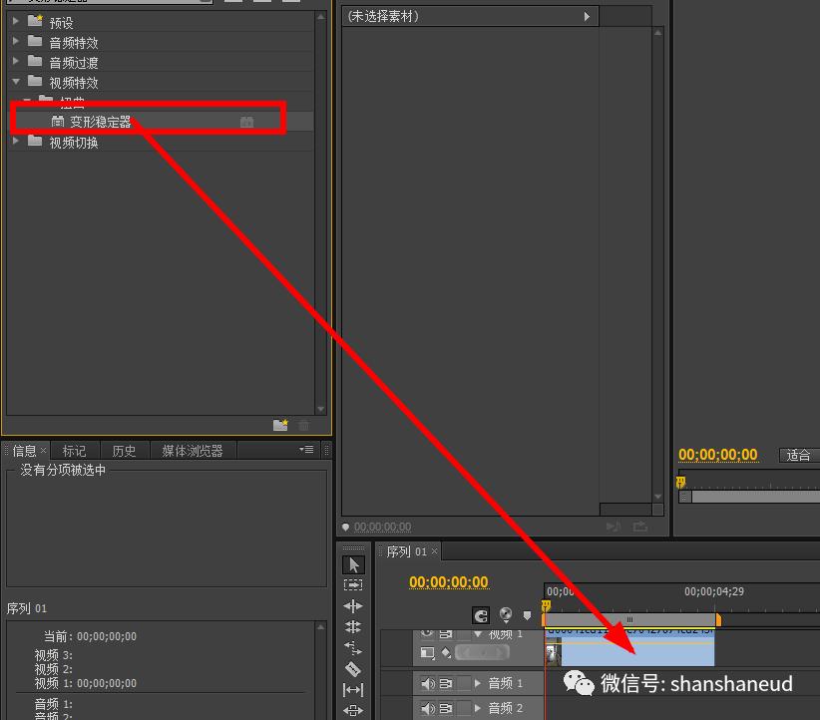This screenshot has height=720, width=820.
Task: Collapse the 视频 1 track header triangle
Action: (x=477, y=633)
